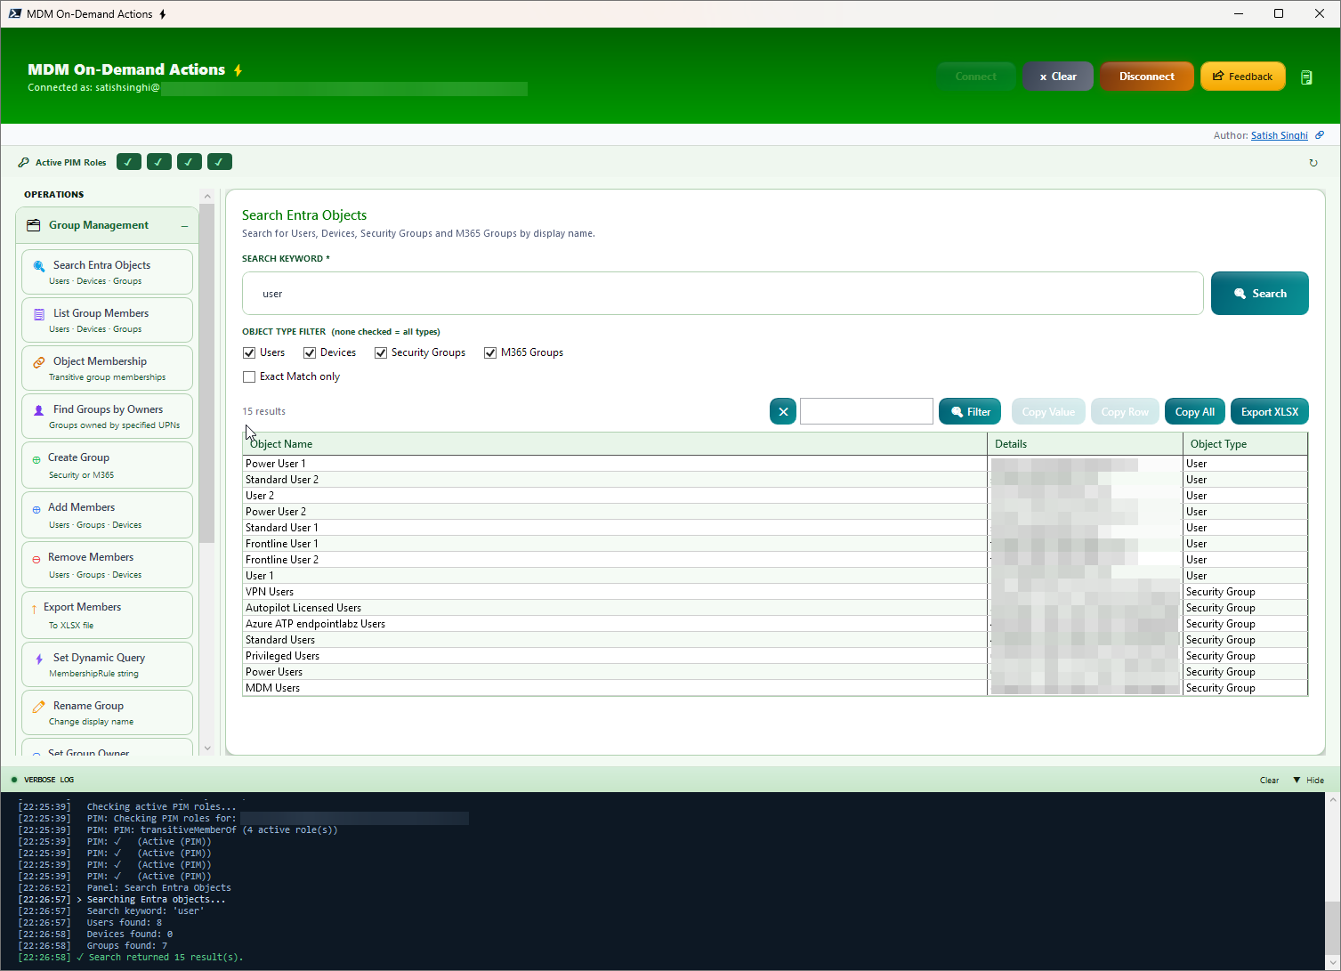Click the green document icon beside Feedback
This screenshot has height=971, width=1341.
1306,77
